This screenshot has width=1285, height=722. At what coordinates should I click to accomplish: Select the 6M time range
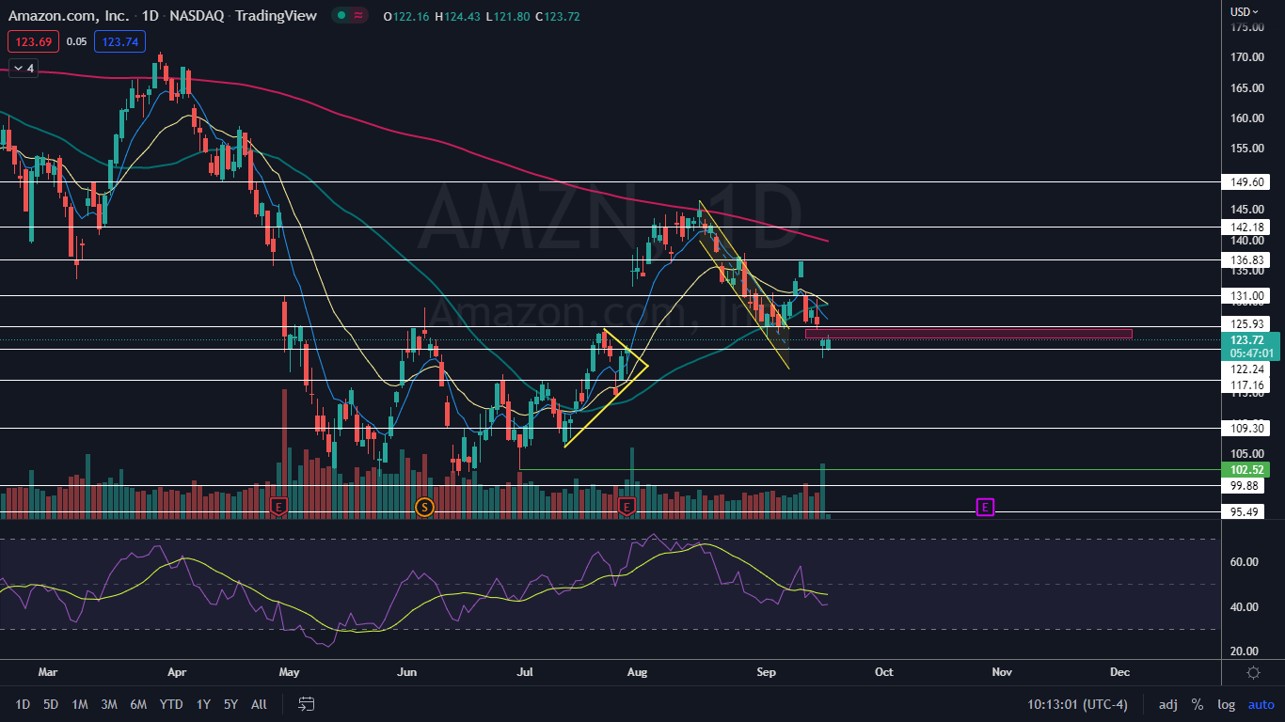138,704
